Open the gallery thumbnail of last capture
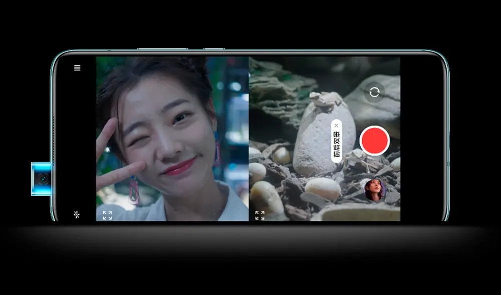501x295 pixels. (x=375, y=190)
